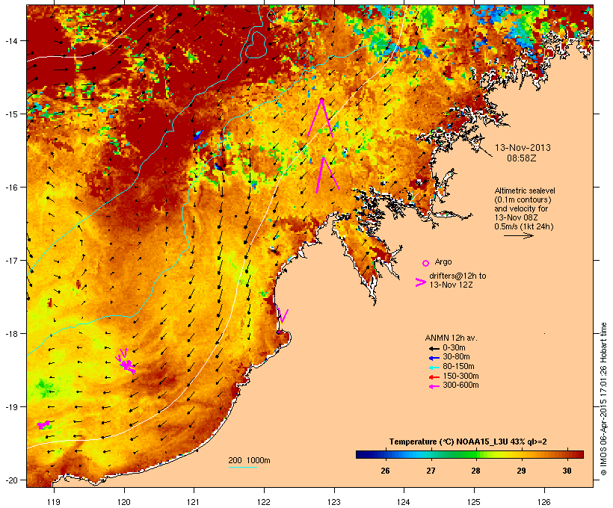Screen dimensions: 613x508
Task: Click the 'Argo' legend label
Action: (443, 261)
